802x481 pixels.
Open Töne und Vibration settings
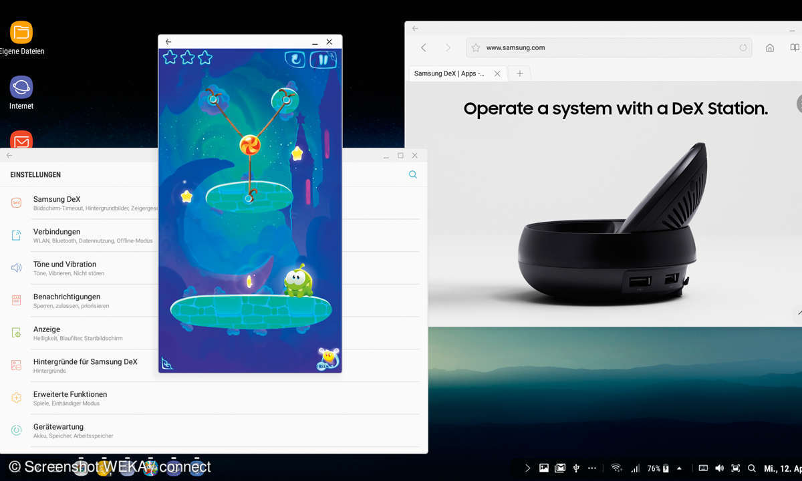[x=210, y=268]
